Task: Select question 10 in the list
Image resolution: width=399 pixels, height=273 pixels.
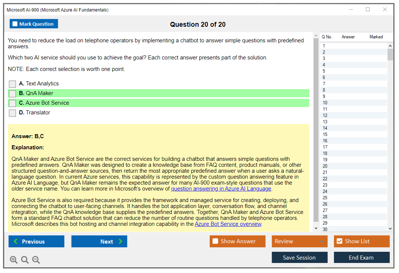Action: coord(354,103)
